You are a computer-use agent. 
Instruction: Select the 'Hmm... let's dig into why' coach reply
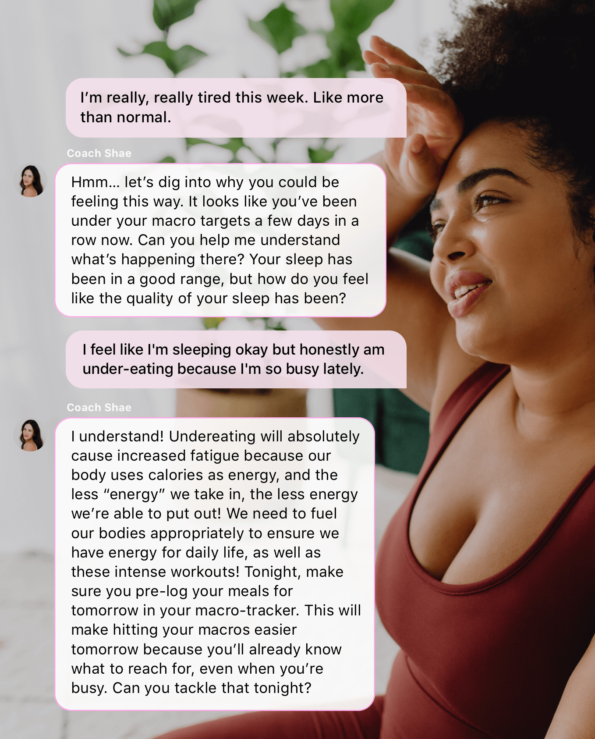(220, 240)
